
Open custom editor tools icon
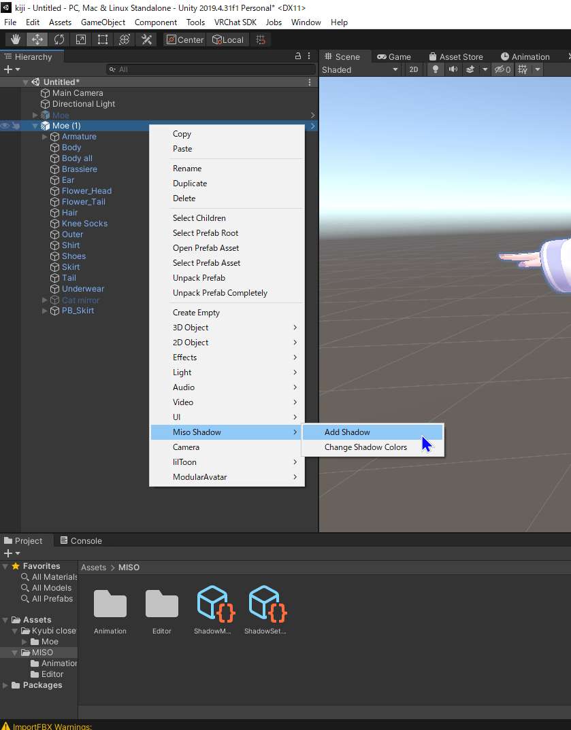point(146,39)
